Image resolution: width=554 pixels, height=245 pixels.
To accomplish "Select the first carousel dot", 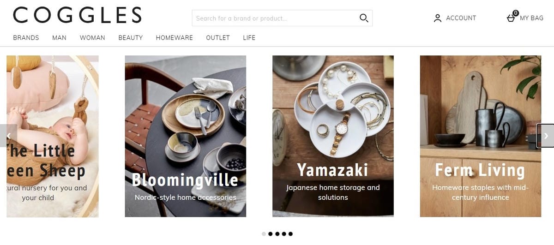I will pos(264,234).
